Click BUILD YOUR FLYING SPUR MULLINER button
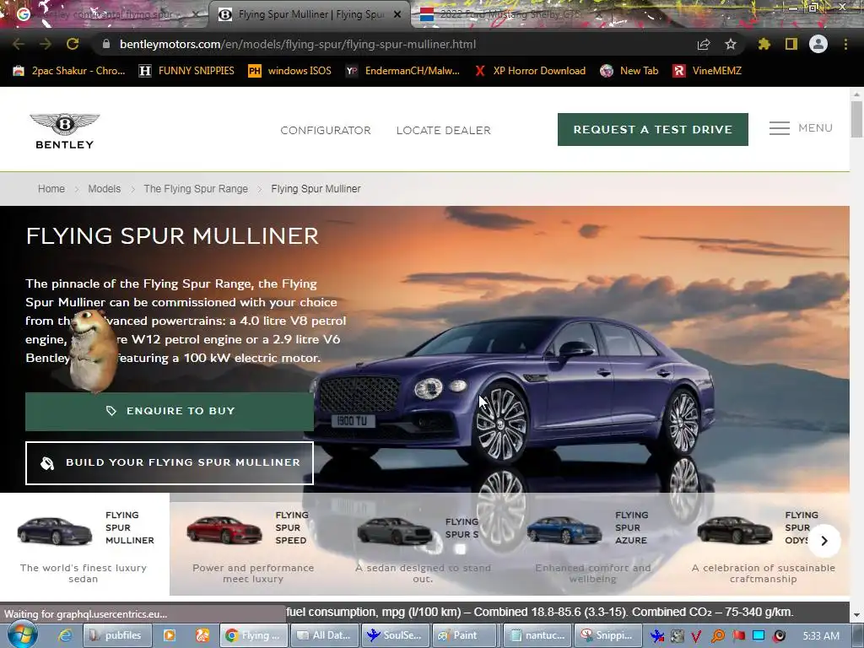 point(170,463)
